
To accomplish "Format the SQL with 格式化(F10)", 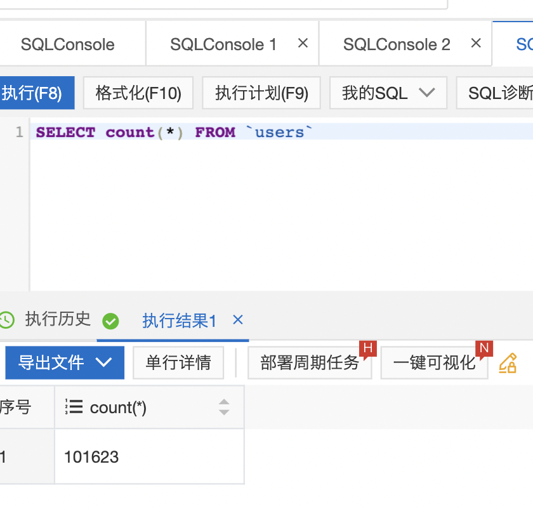I will tap(139, 93).
